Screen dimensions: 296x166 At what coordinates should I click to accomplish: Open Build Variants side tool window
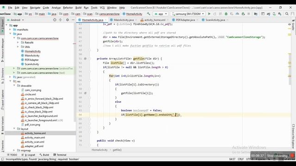[2, 125]
